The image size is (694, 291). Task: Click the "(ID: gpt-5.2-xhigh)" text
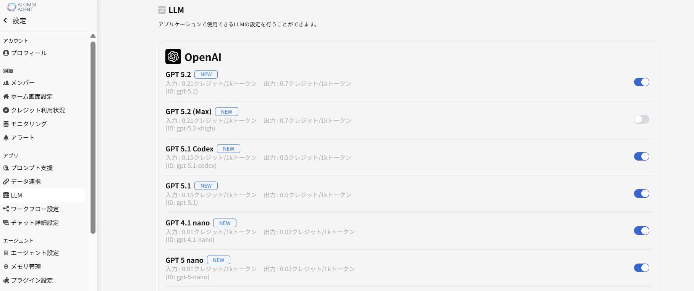click(x=190, y=129)
